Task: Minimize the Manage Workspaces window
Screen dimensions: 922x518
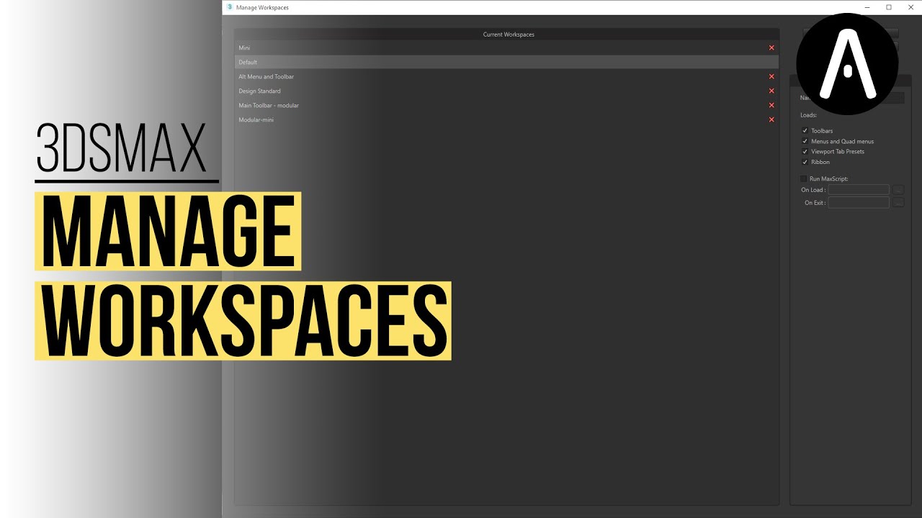Action: [869, 7]
